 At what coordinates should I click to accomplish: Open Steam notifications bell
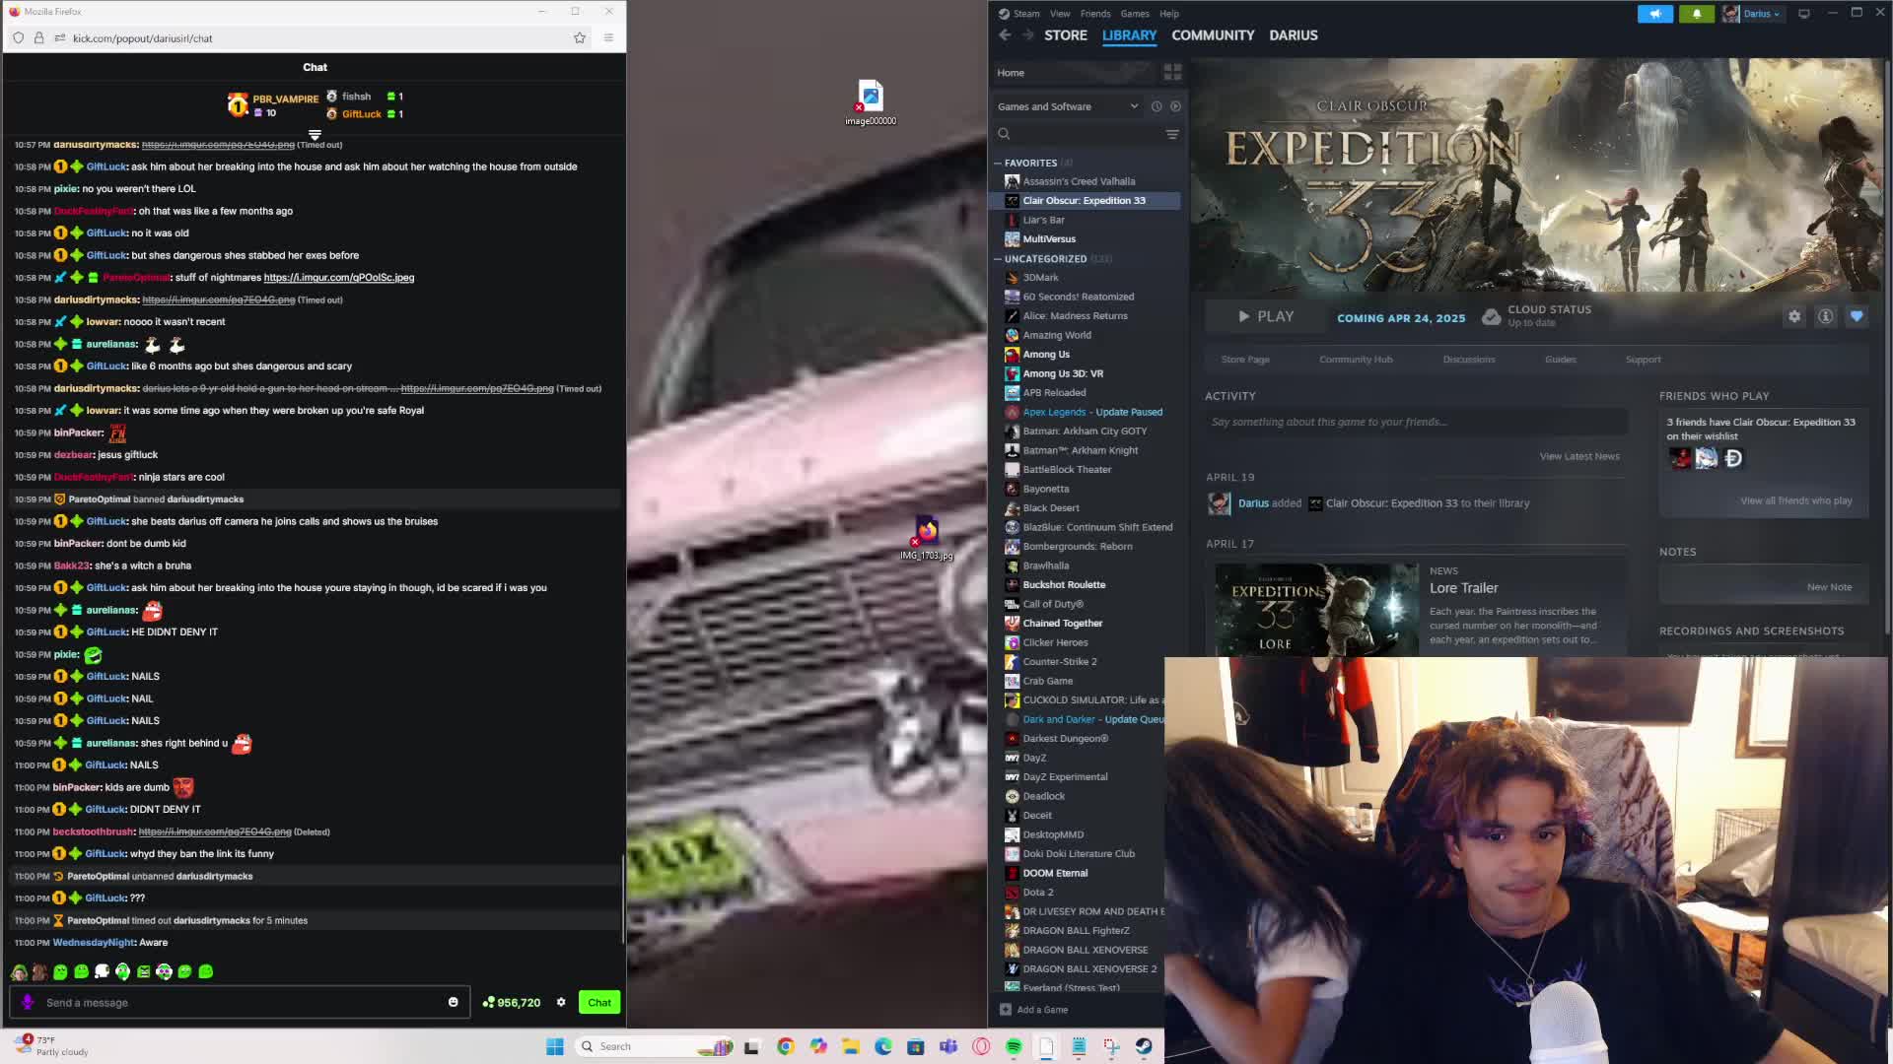point(1697,14)
